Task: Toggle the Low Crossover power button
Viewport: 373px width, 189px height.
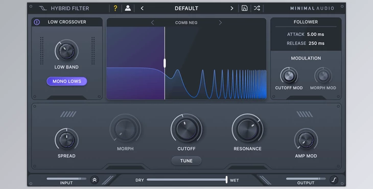Action: pos(37,22)
